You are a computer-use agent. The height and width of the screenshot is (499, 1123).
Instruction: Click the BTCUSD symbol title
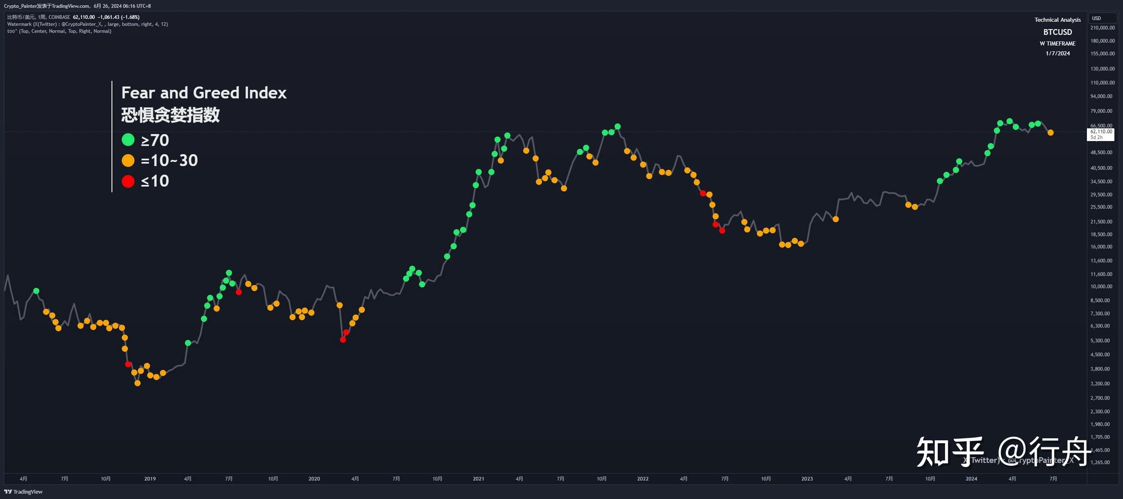point(1057,32)
